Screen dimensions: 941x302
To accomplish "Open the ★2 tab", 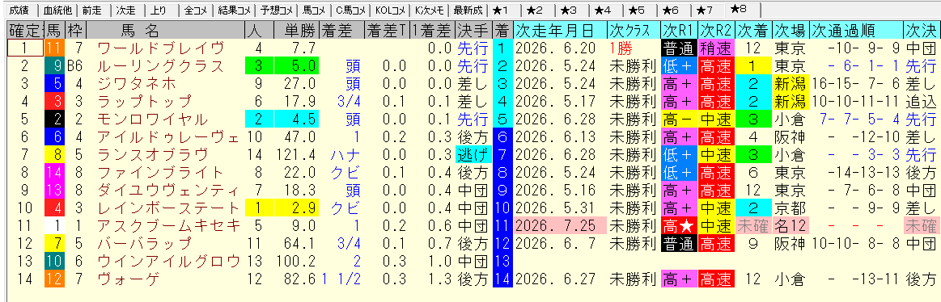I will click(534, 10).
